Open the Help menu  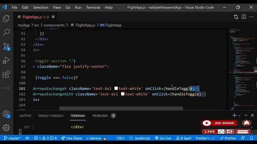click(109, 8)
